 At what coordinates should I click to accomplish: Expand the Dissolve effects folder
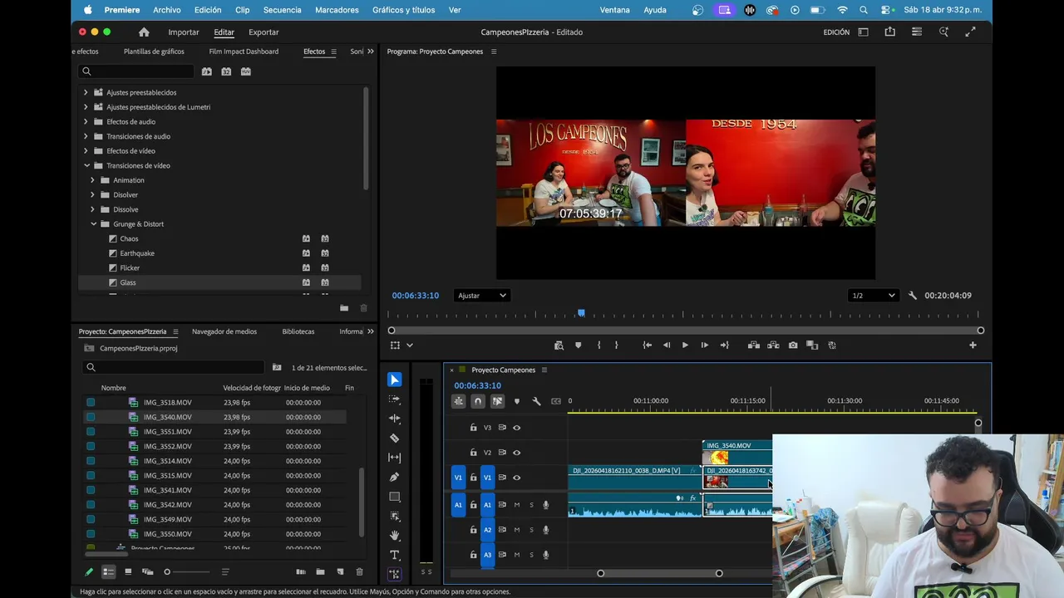tap(93, 209)
